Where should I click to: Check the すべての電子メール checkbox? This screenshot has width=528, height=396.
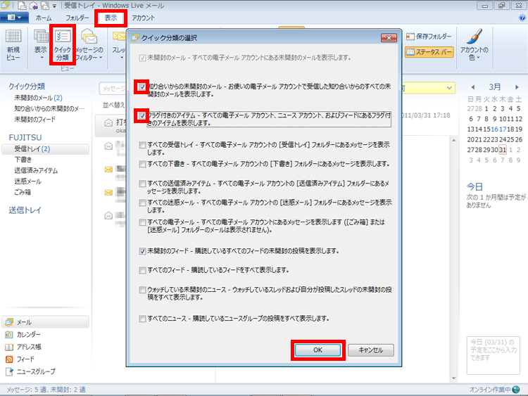tap(142, 222)
